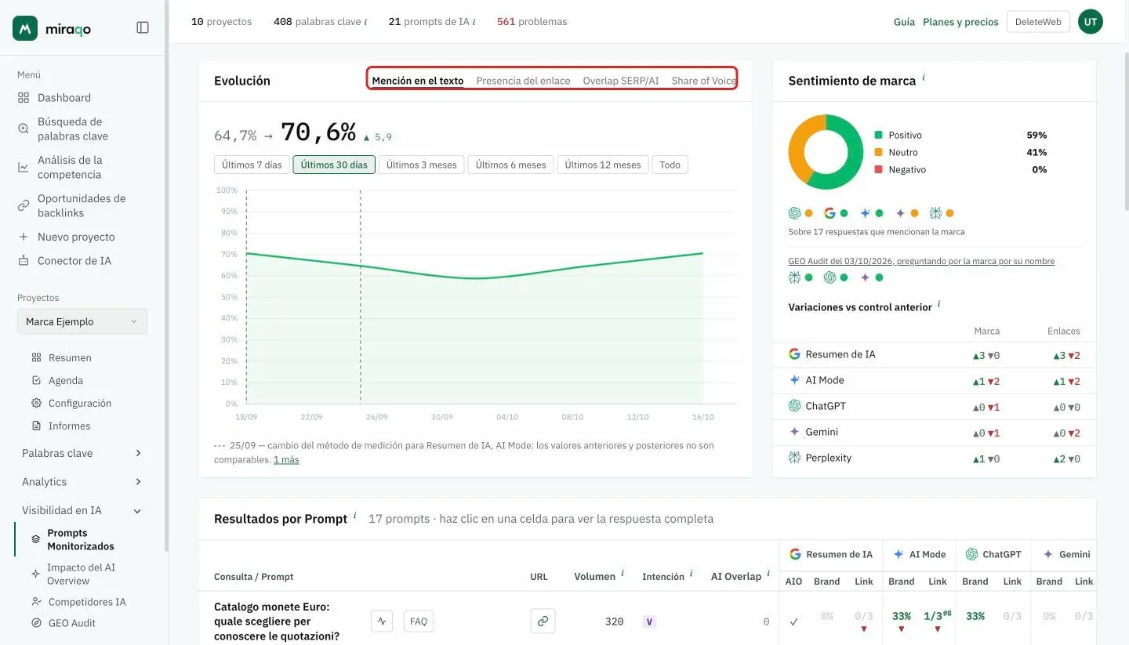The width and height of the screenshot is (1129, 645).
Task: Click the Conector de IA link icon
Action: tap(24, 260)
